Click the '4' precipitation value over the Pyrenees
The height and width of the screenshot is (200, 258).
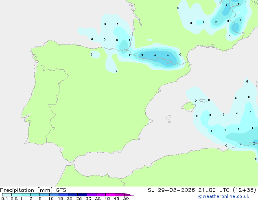[x=155, y=56]
